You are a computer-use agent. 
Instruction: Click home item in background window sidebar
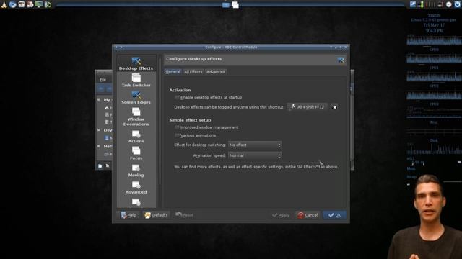coord(107,108)
